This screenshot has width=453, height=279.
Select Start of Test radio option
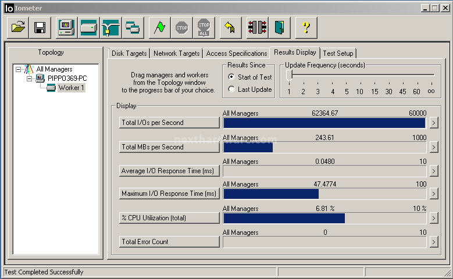point(231,77)
